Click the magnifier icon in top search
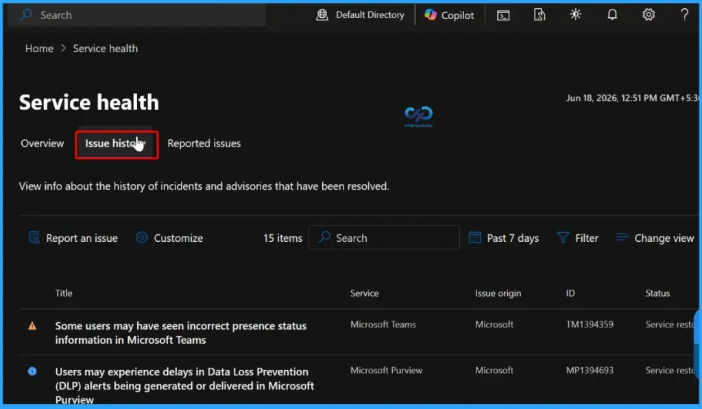This screenshot has height=409, width=702. 26,14
